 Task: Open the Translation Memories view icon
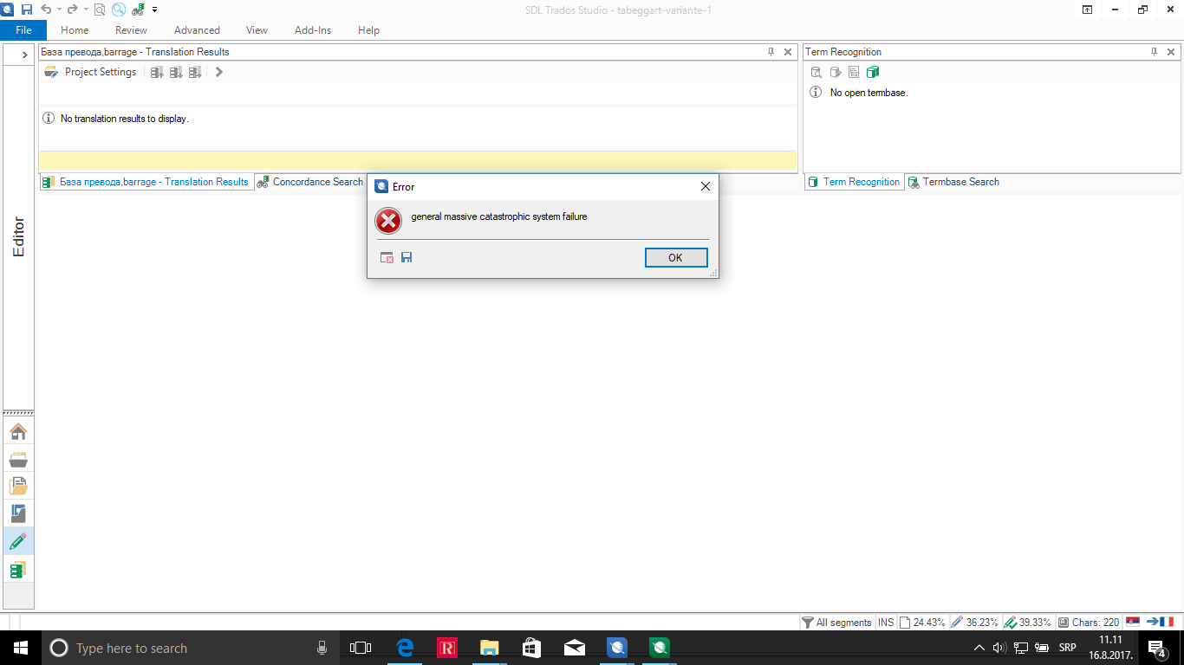18,570
